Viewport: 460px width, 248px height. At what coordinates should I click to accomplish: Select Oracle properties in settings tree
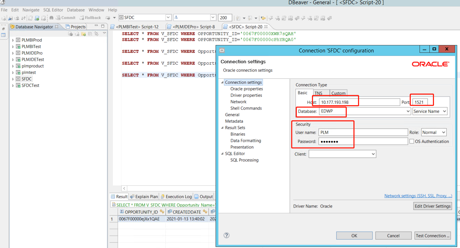(247, 89)
